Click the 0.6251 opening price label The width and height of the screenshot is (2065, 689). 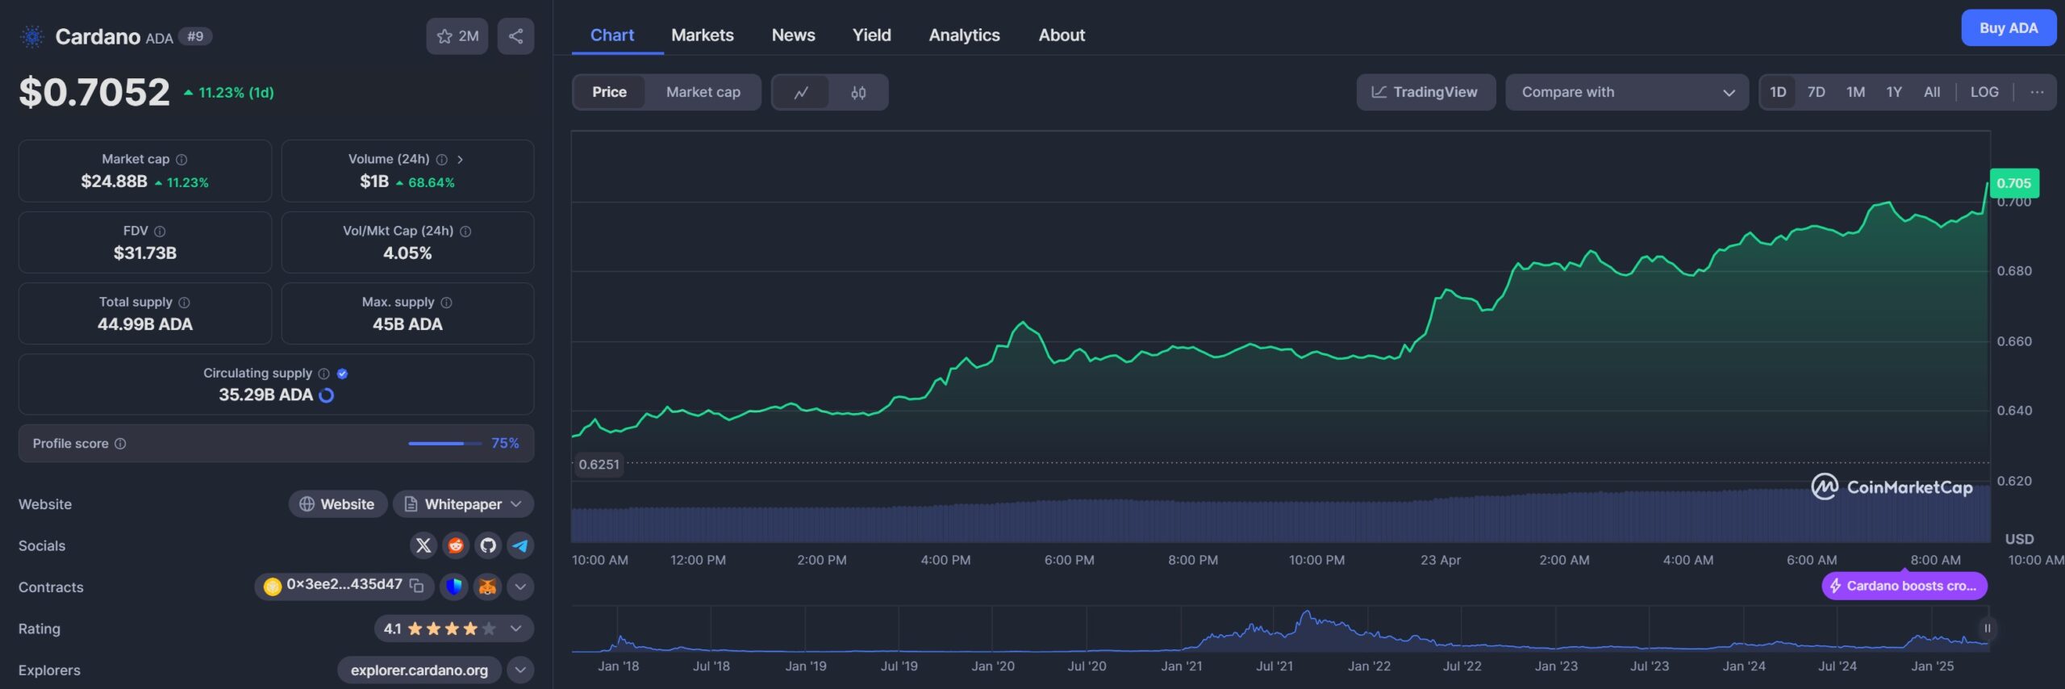599,465
